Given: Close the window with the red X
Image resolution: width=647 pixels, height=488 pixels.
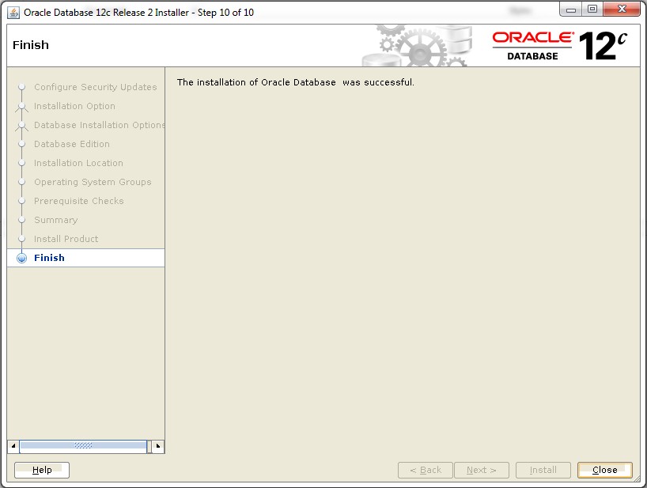Looking at the screenshot, I should (622, 9).
